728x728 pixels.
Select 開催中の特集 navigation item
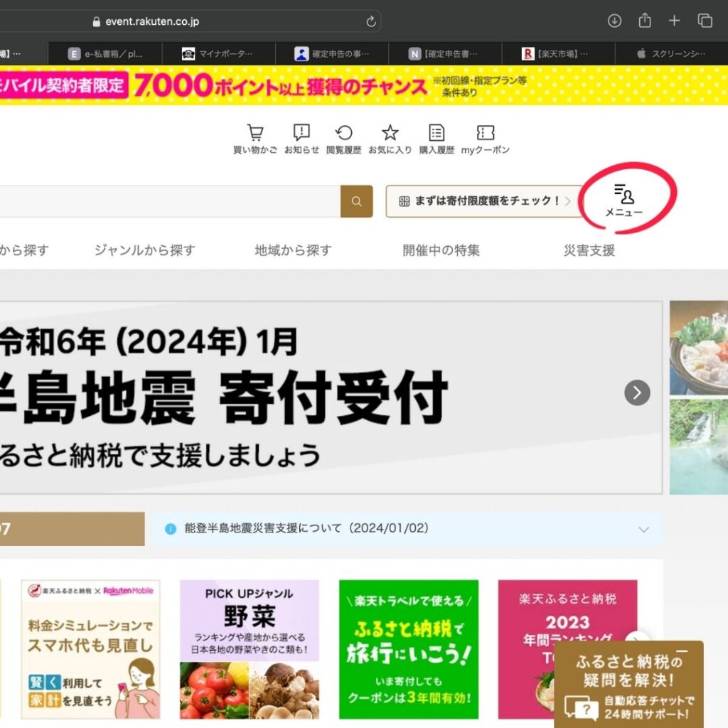441,250
